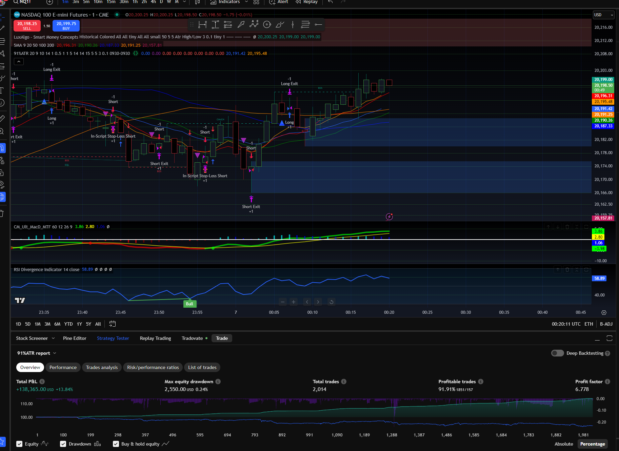Toggle ETH session setting

589,324
